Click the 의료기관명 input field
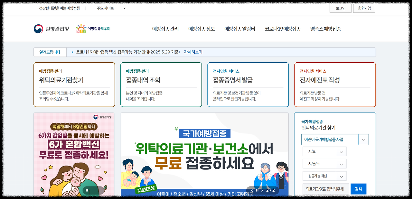 pos(325,189)
